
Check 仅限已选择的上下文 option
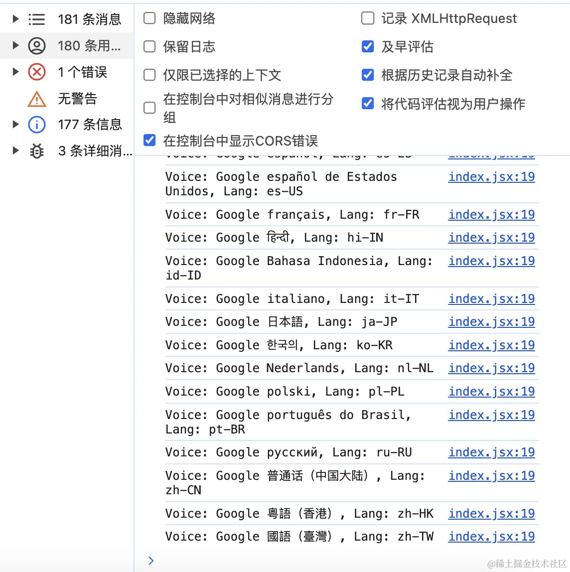pyautogui.click(x=149, y=75)
